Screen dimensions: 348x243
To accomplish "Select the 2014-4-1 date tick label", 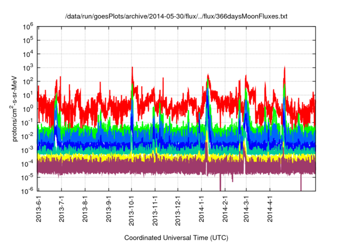I will point(271,209).
